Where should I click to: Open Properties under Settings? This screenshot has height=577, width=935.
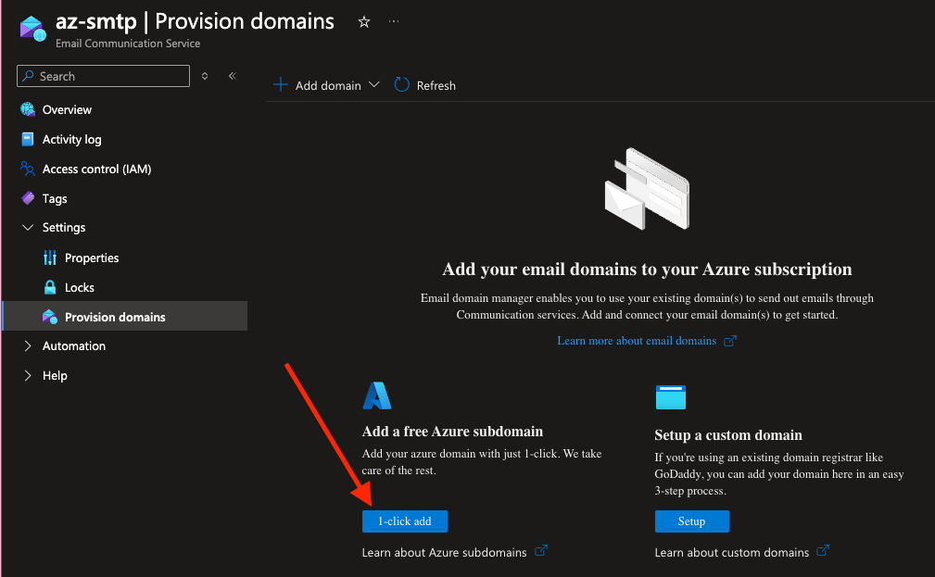coord(94,257)
